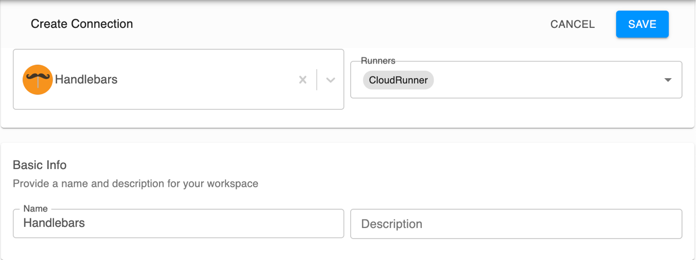Click the Handlebars mustache logo icon
The image size is (696, 260).
click(37, 80)
